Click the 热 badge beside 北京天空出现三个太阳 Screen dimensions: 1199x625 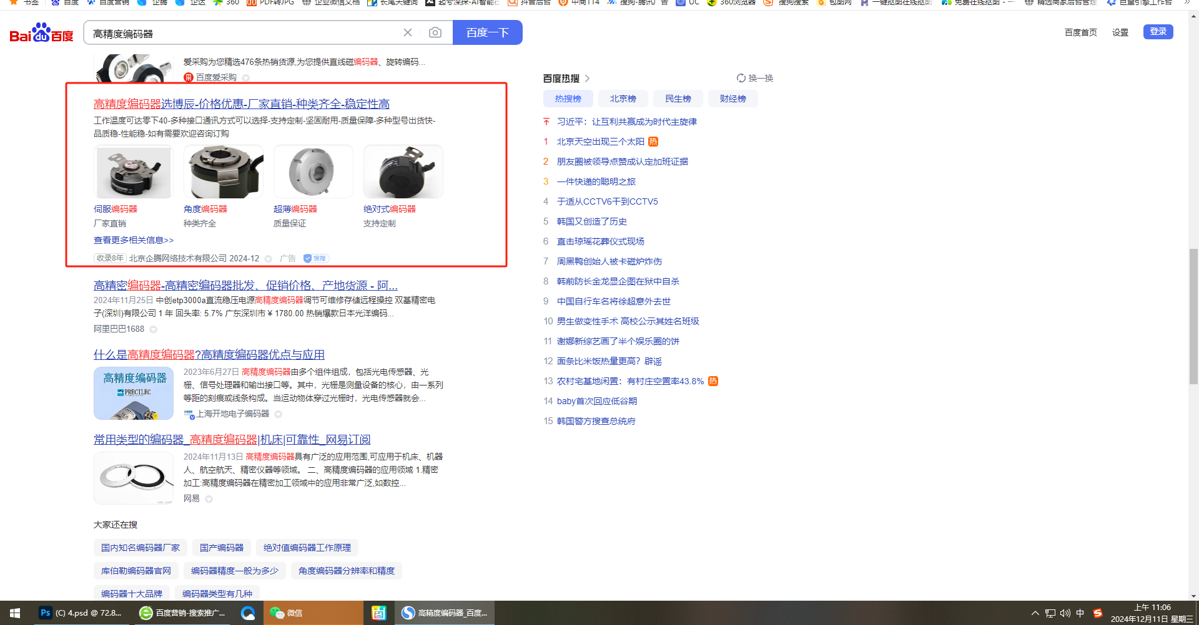[x=653, y=142]
